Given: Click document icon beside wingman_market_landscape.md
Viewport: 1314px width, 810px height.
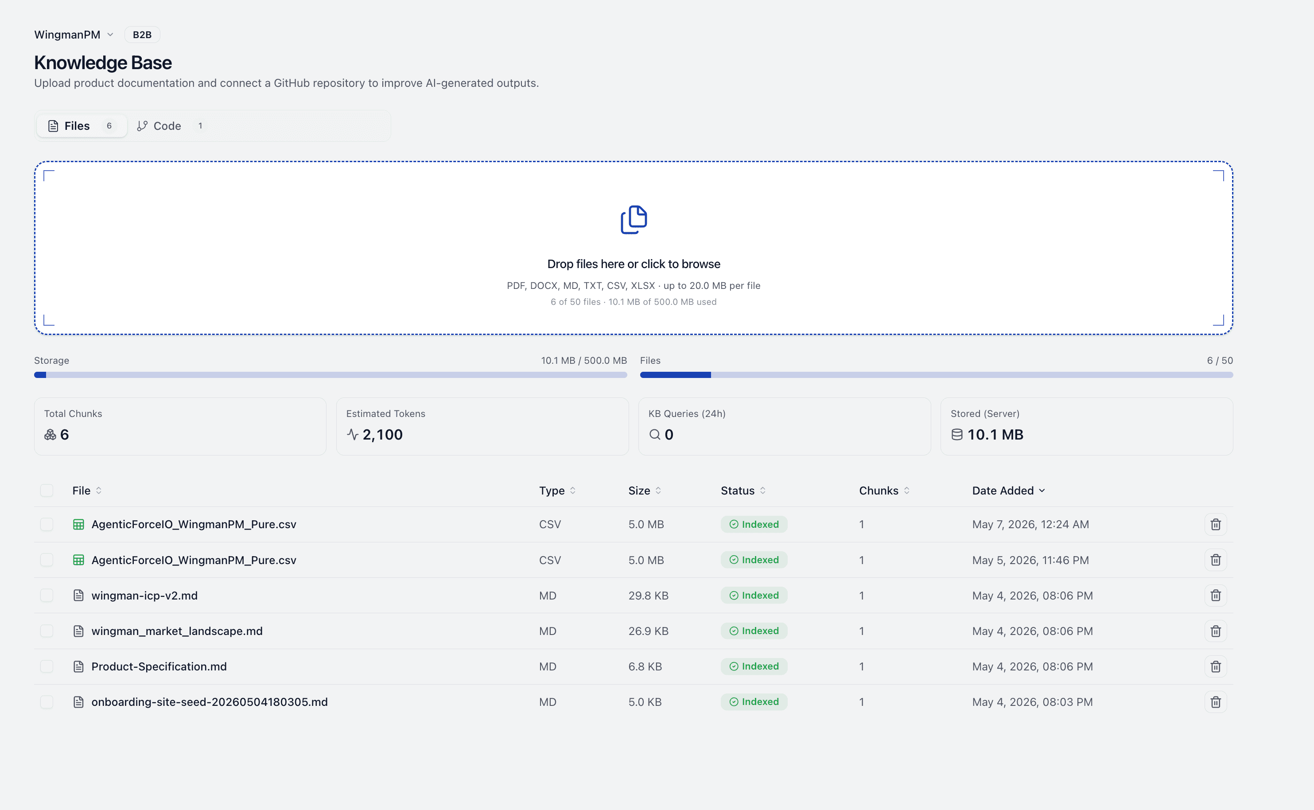Looking at the screenshot, I should 79,631.
